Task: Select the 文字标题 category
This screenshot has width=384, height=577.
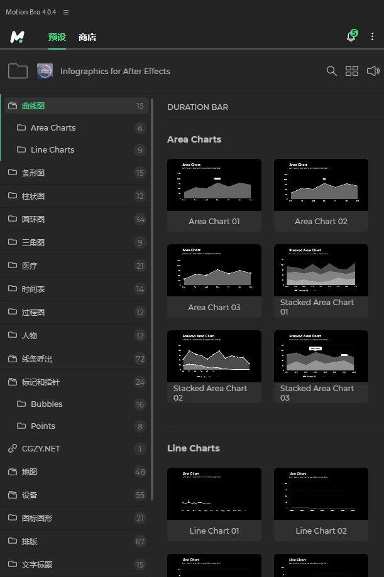Action: tap(75, 565)
